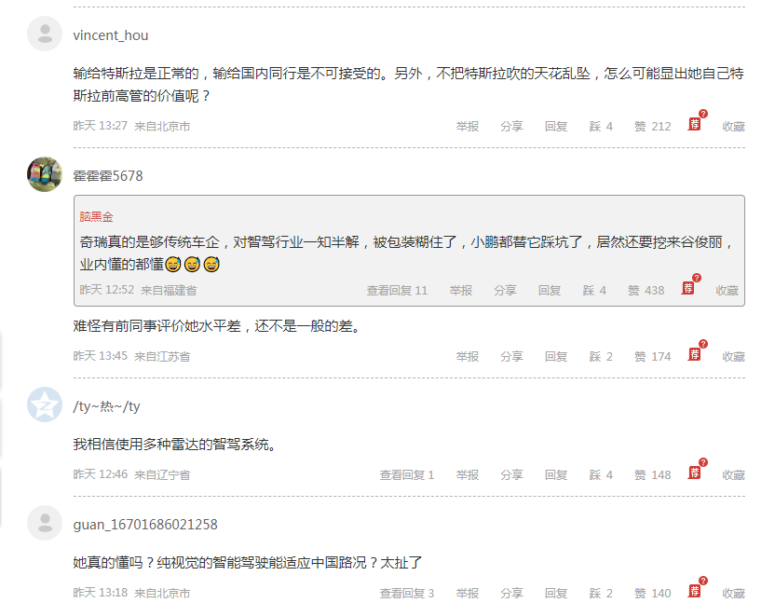The height and width of the screenshot is (603, 775).
Task: Open vincent_hou's gray avatar
Action: coord(45,34)
